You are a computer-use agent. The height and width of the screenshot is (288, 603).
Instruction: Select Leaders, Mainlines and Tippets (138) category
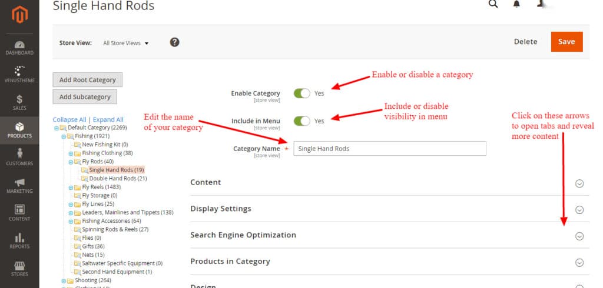pos(128,212)
